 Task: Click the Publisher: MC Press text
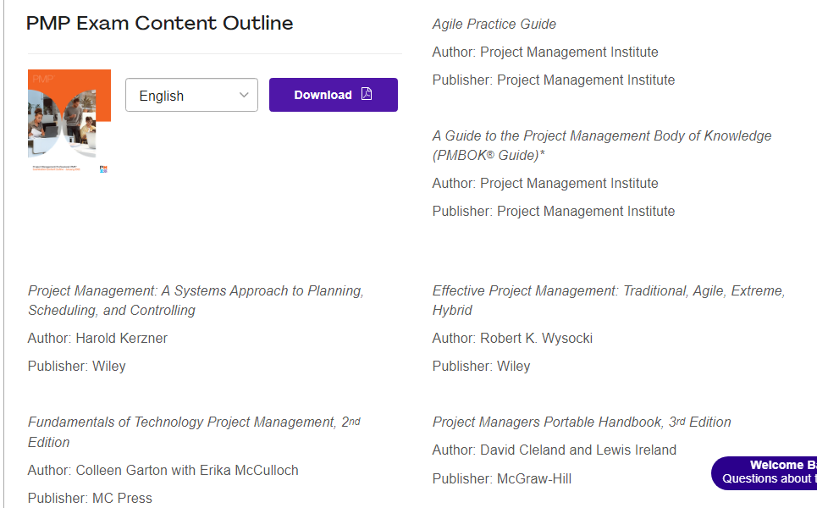pyautogui.click(x=90, y=498)
